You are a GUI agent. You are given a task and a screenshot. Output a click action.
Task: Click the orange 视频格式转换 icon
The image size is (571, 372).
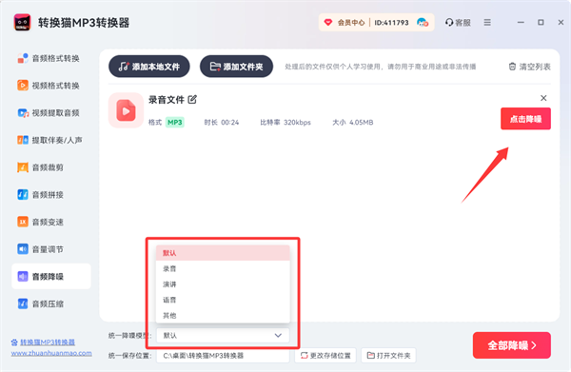click(x=23, y=86)
